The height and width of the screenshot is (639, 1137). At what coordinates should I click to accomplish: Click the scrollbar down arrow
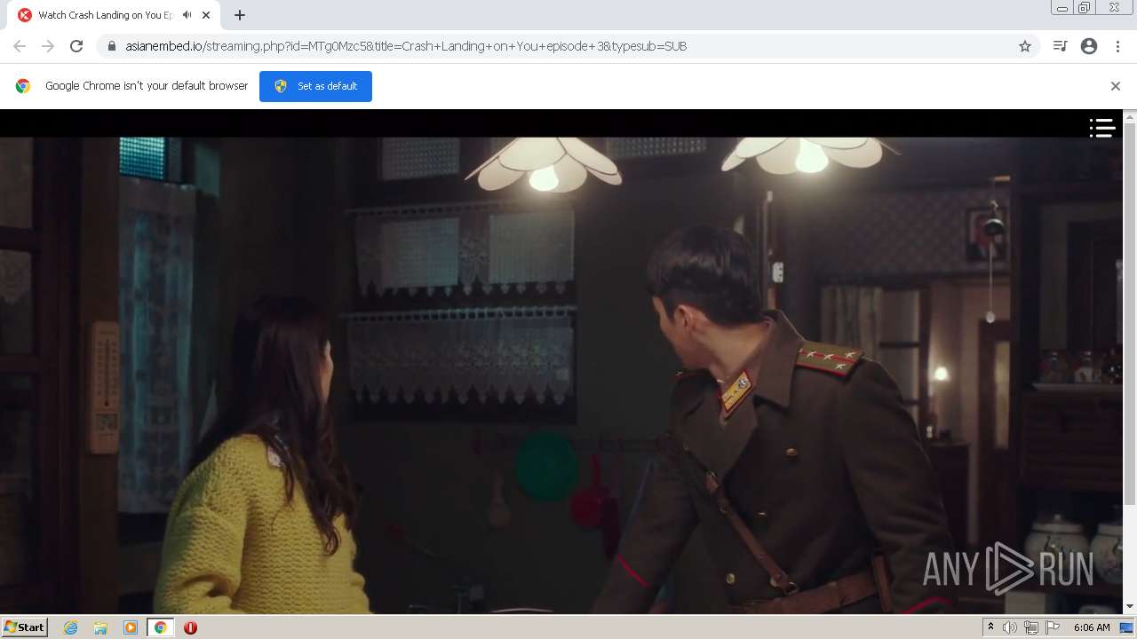coord(1130,607)
